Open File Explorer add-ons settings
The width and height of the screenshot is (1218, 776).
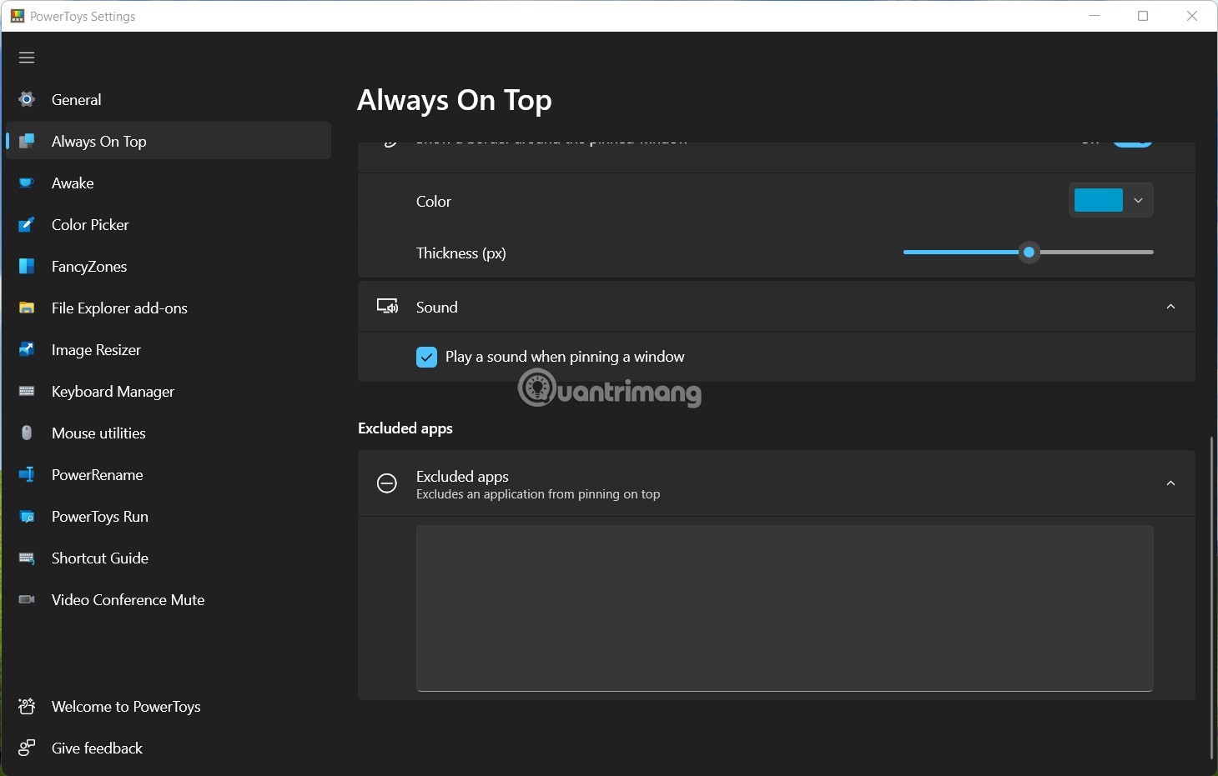point(119,308)
